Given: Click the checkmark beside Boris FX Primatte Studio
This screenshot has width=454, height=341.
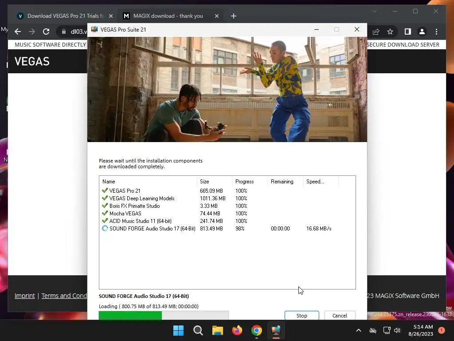Looking at the screenshot, I should click(x=105, y=206).
